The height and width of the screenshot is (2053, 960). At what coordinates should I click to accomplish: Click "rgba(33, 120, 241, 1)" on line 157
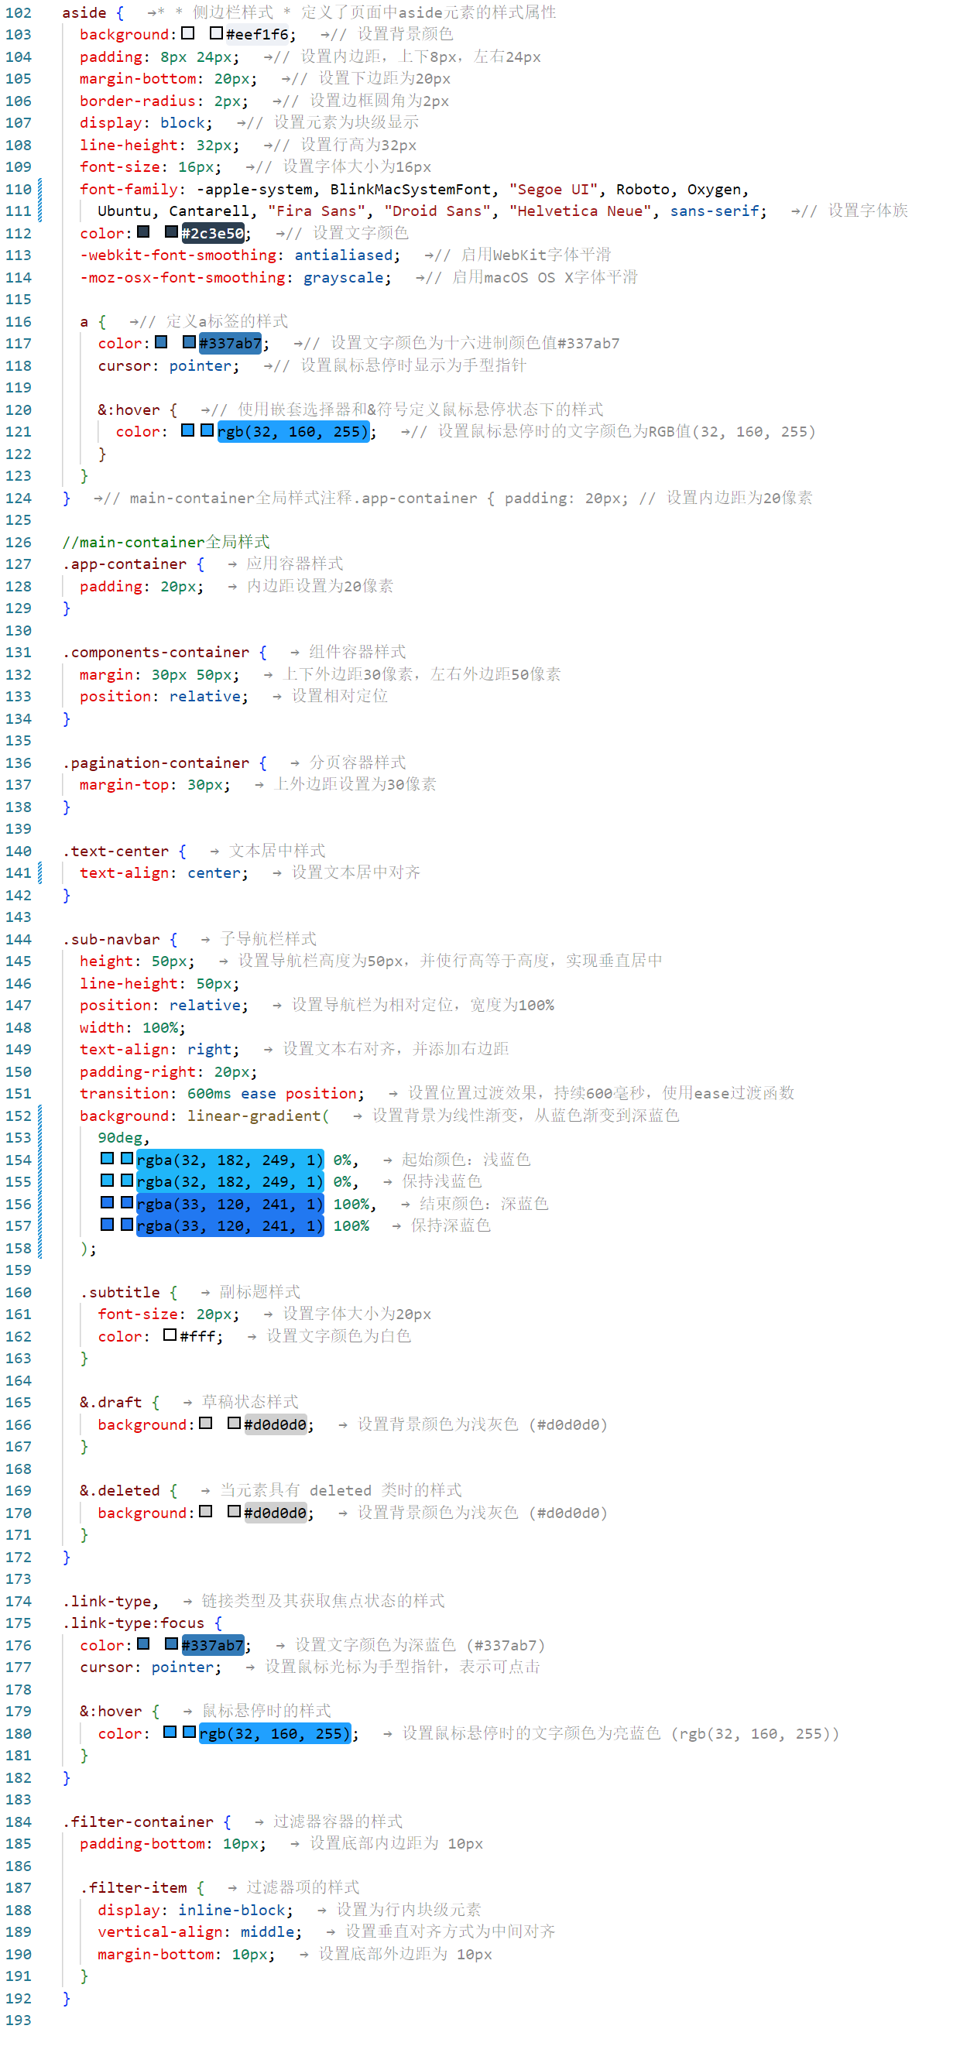click(x=230, y=1225)
